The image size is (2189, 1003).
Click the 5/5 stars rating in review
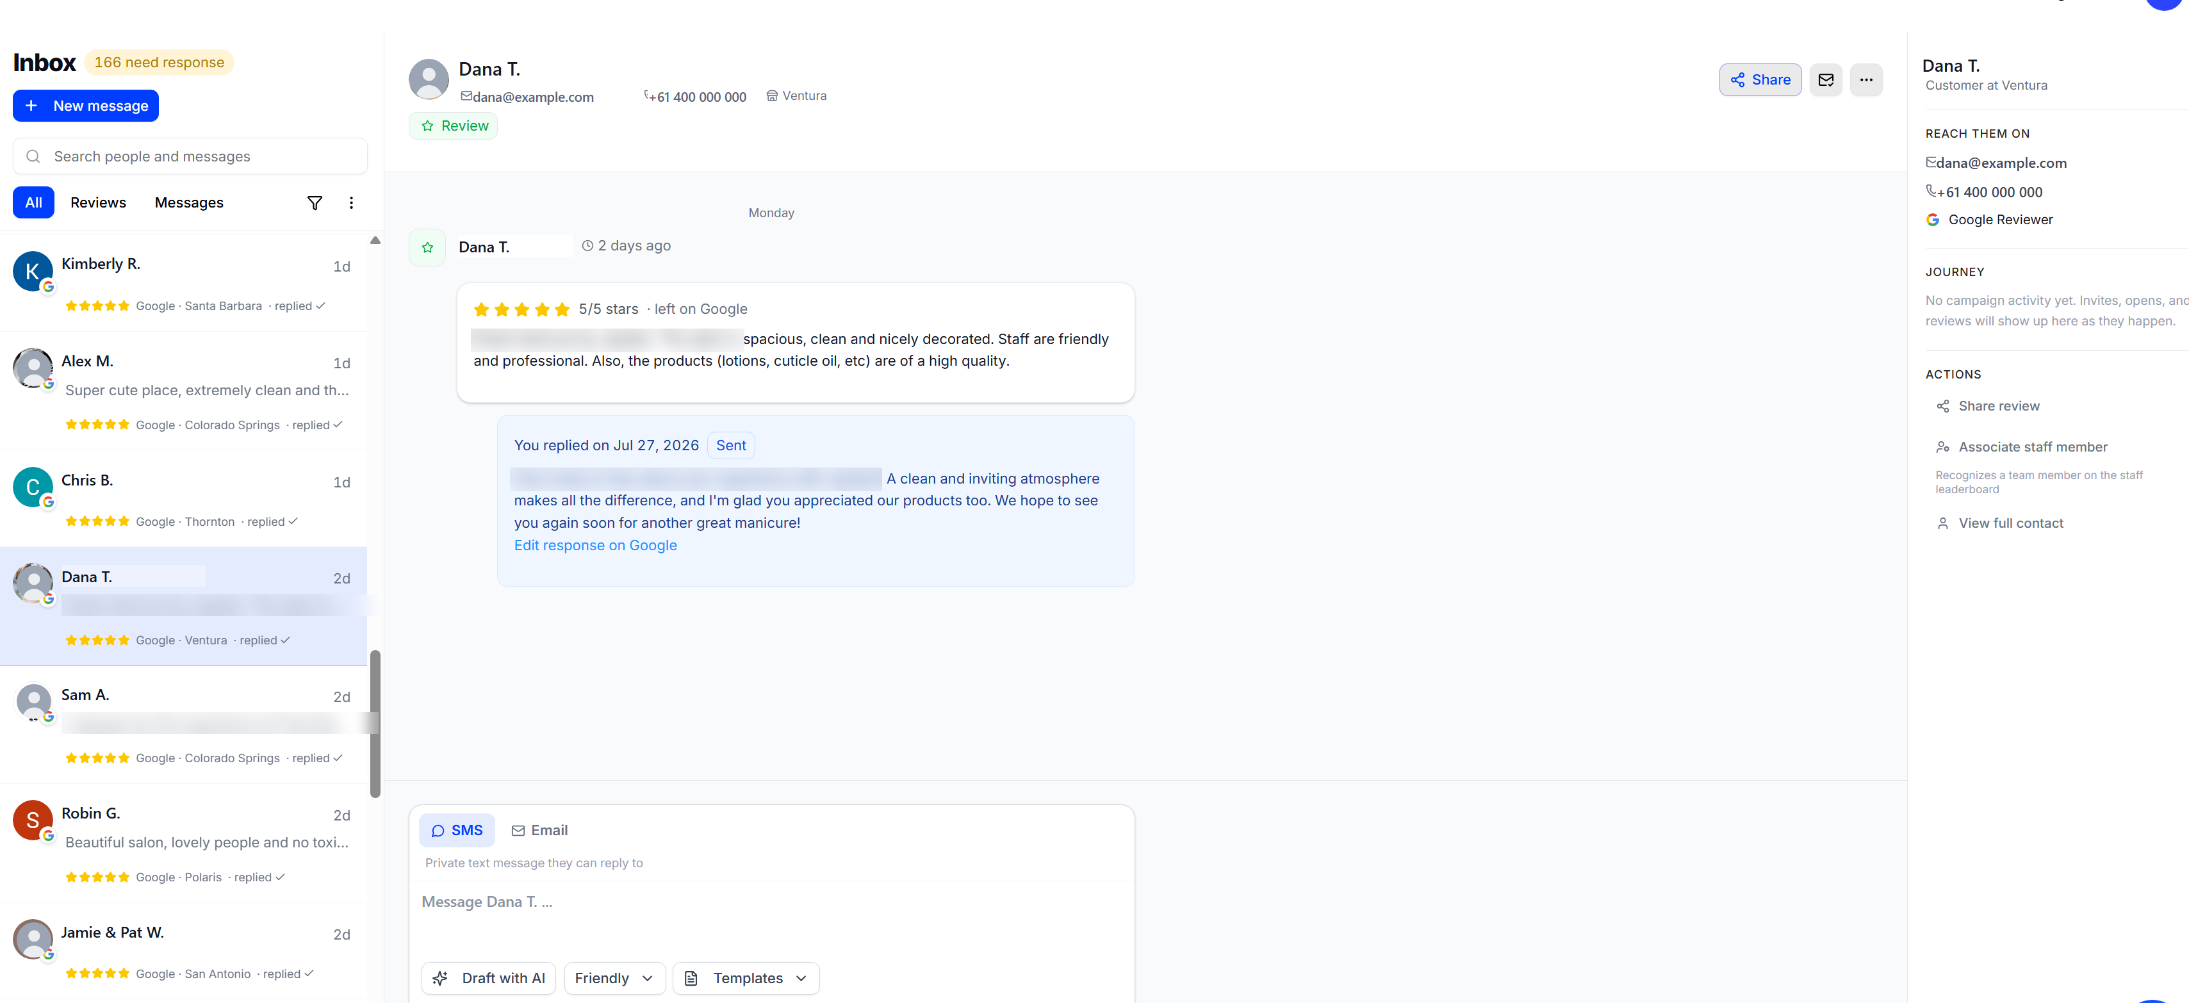pos(607,309)
